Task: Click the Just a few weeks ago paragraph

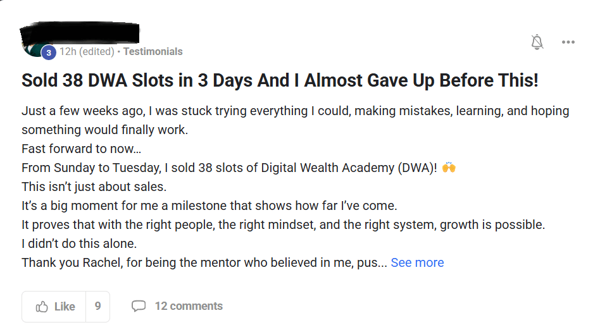Action: click(296, 120)
